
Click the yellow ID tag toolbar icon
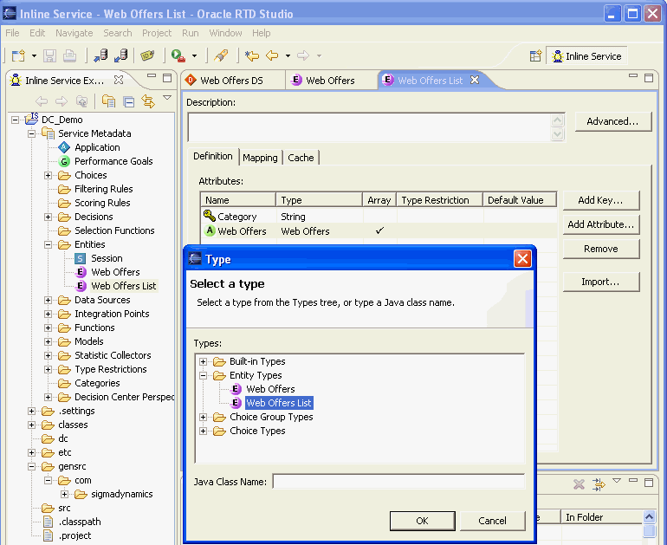click(x=147, y=55)
